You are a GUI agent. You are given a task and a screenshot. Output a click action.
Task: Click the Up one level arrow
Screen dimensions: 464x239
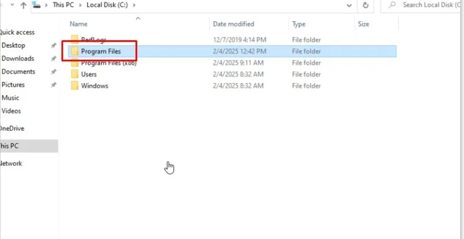pyautogui.click(x=23, y=6)
